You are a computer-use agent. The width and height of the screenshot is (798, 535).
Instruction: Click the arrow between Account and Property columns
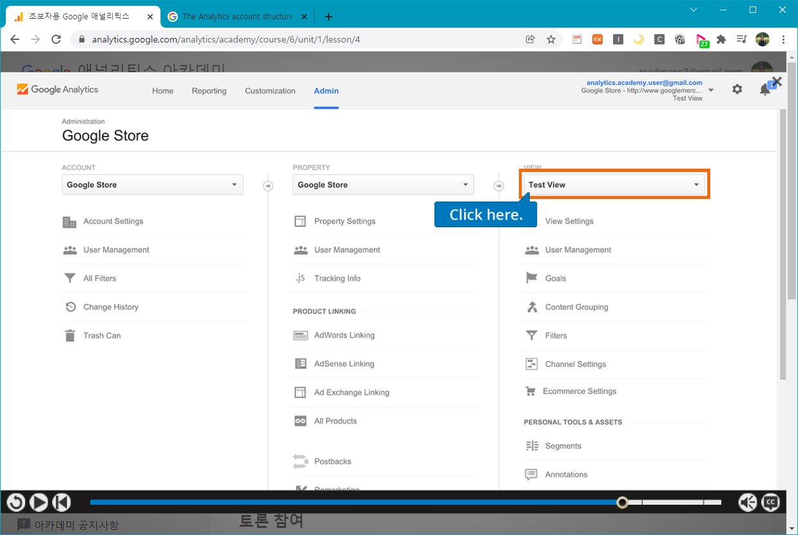tap(268, 186)
